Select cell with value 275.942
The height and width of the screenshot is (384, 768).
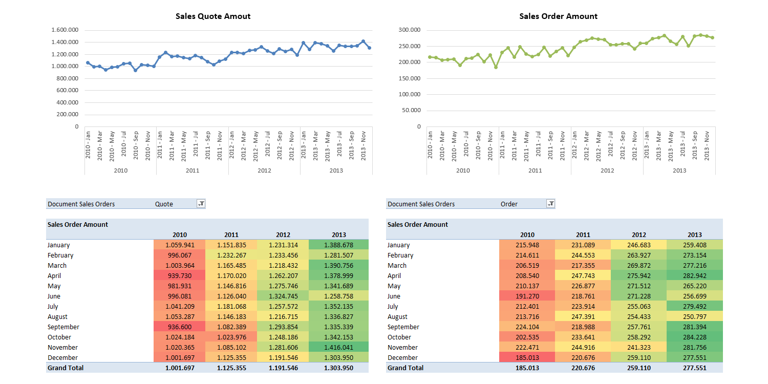coord(639,275)
